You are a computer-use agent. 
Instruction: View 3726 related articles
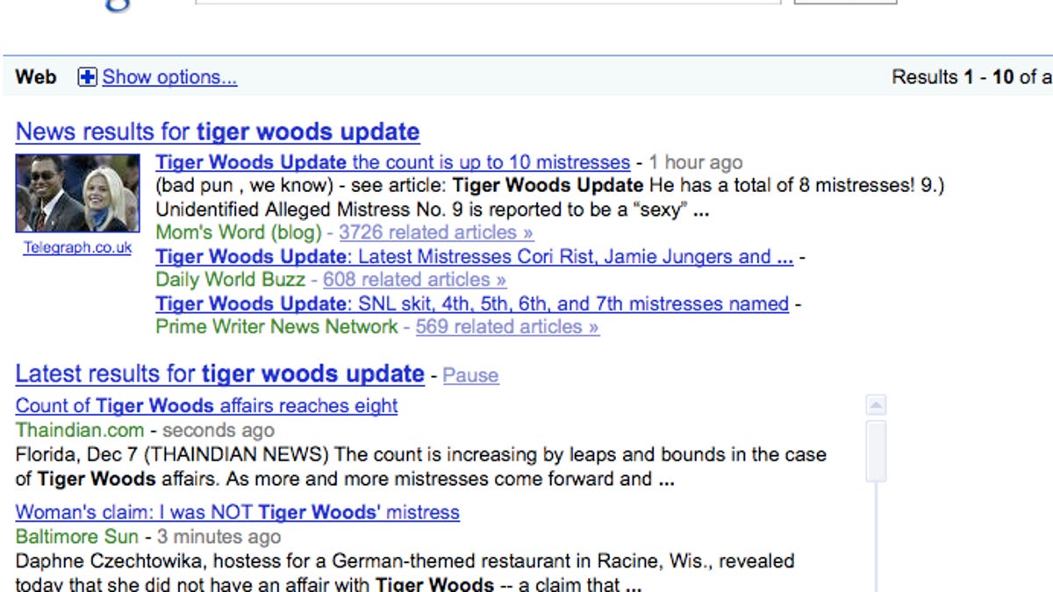coord(436,232)
